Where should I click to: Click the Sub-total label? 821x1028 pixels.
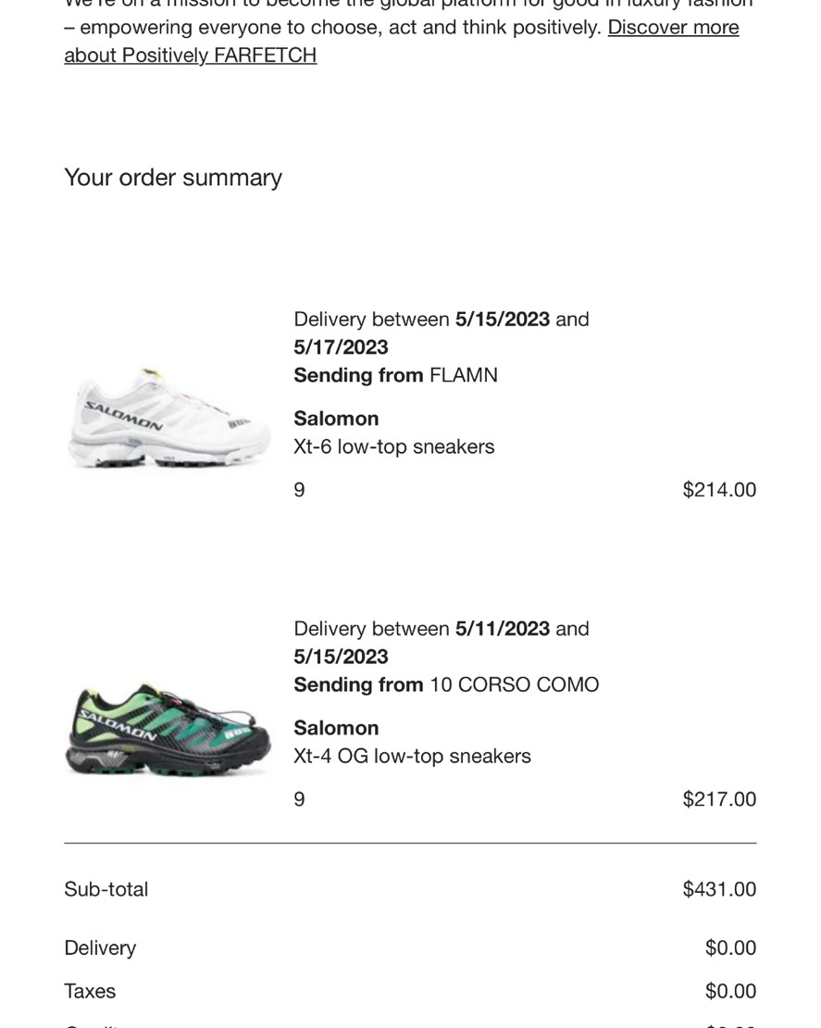[106, 889]
